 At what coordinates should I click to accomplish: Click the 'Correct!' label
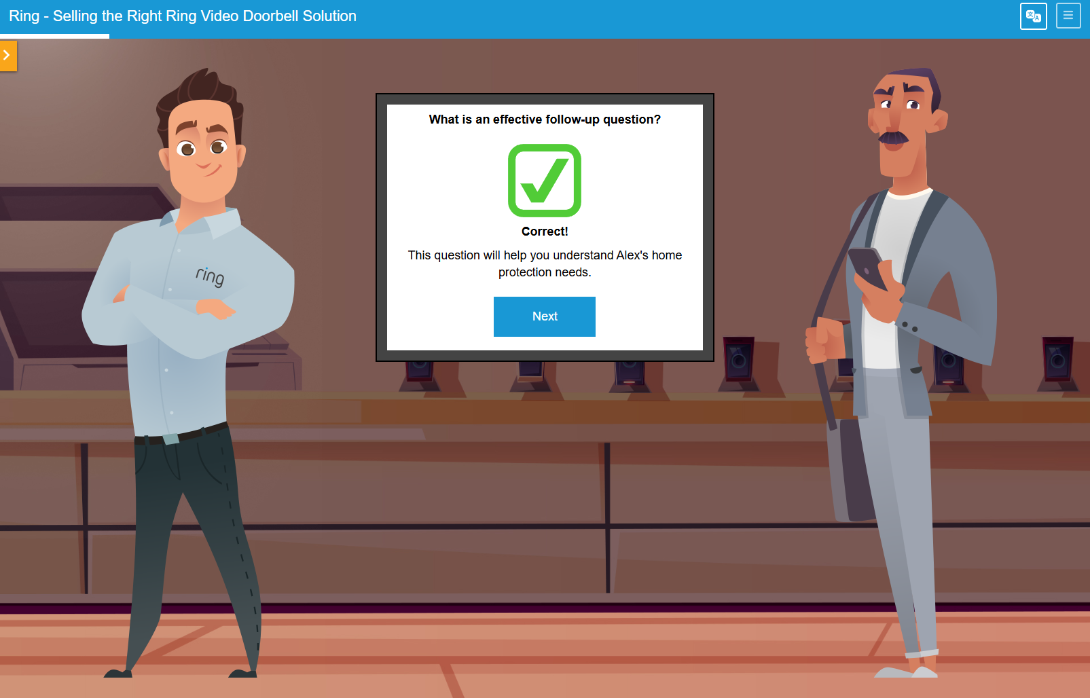[545, 232]
